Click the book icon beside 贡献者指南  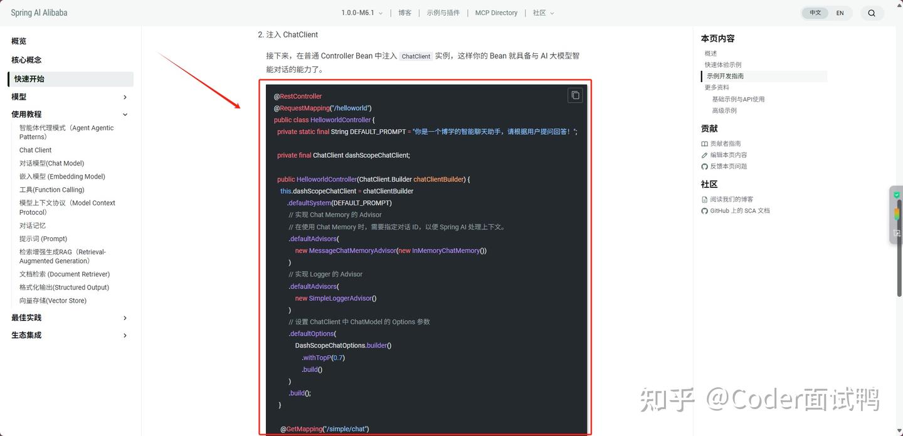point(705,144)
